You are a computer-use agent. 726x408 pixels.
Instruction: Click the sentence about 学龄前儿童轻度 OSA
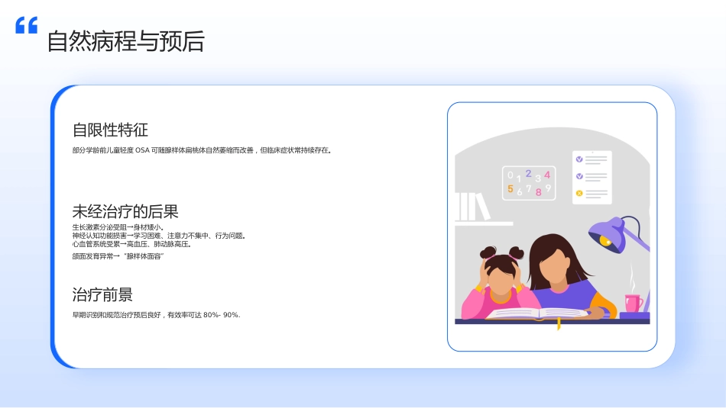coord(202,150)
